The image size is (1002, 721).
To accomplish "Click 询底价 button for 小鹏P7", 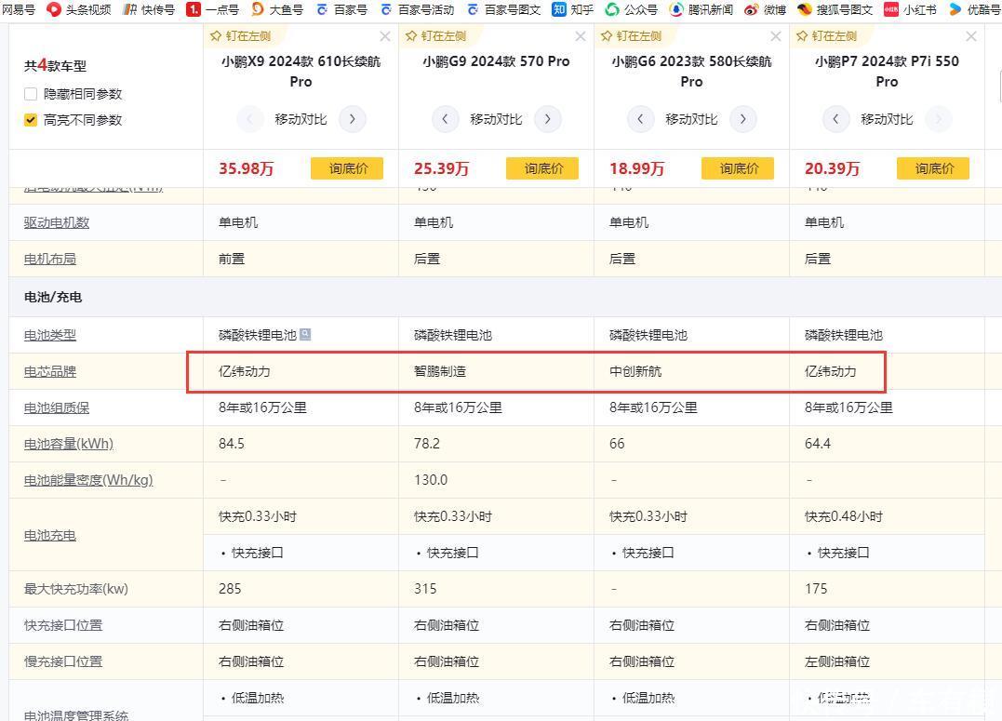I will (933, 168).
